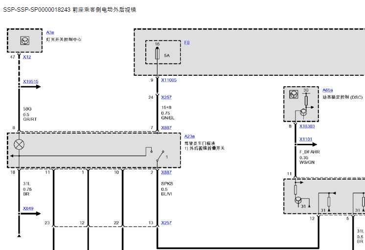The width and height of the screenshot is (365, 250).
Task: Open the A65a DSC component link
Action: [x=327, y=90]
